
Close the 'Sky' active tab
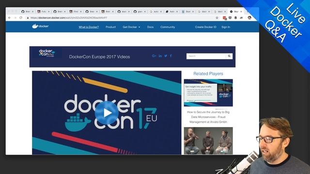click(241, 12)
